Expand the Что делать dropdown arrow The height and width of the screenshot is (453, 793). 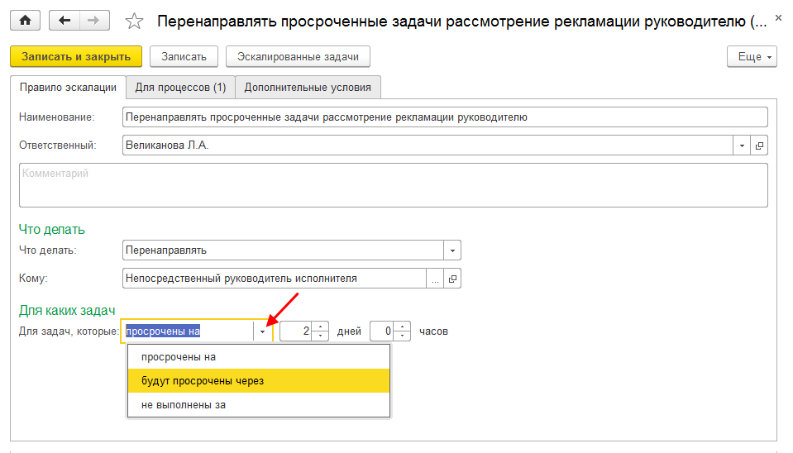coord(451,250)
